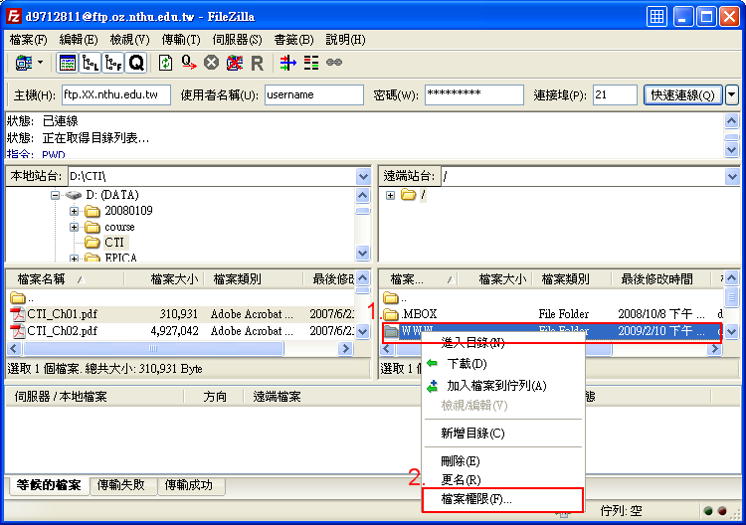The height and width of the screenshot is (525, 746).
Task: Open the Site Manager icon
Action: [22, 63]
